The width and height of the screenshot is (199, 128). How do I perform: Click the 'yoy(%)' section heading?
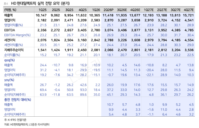[x=9, y=80]
